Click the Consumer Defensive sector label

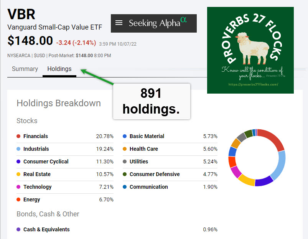(155, 174)
